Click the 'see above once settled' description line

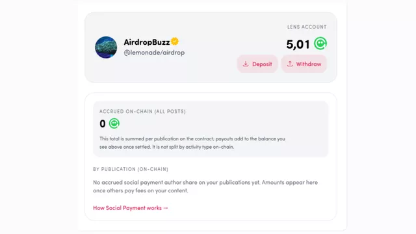point(166,147)
